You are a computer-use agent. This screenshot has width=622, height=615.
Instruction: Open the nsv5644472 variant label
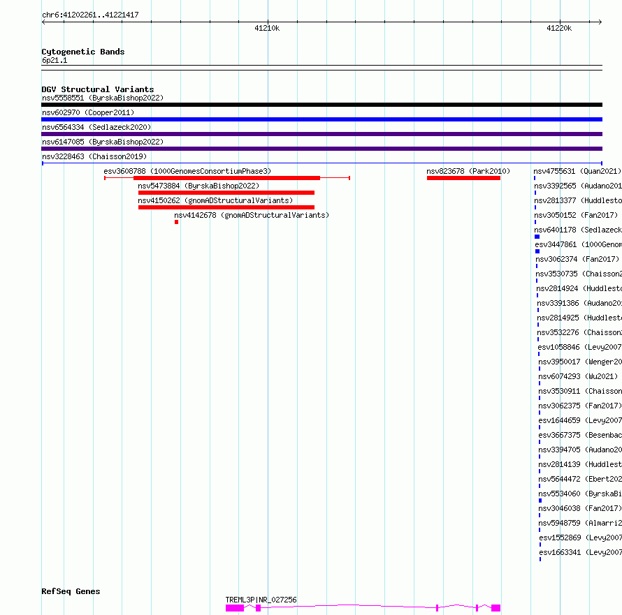point(580,479)
